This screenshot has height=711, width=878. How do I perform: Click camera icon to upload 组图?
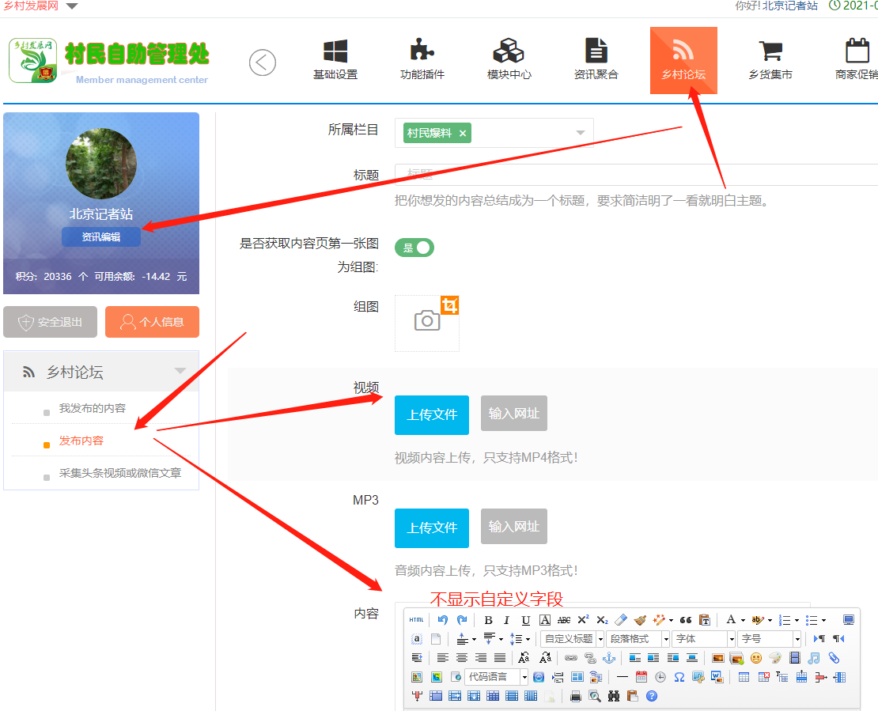click(x=427, y=321)
